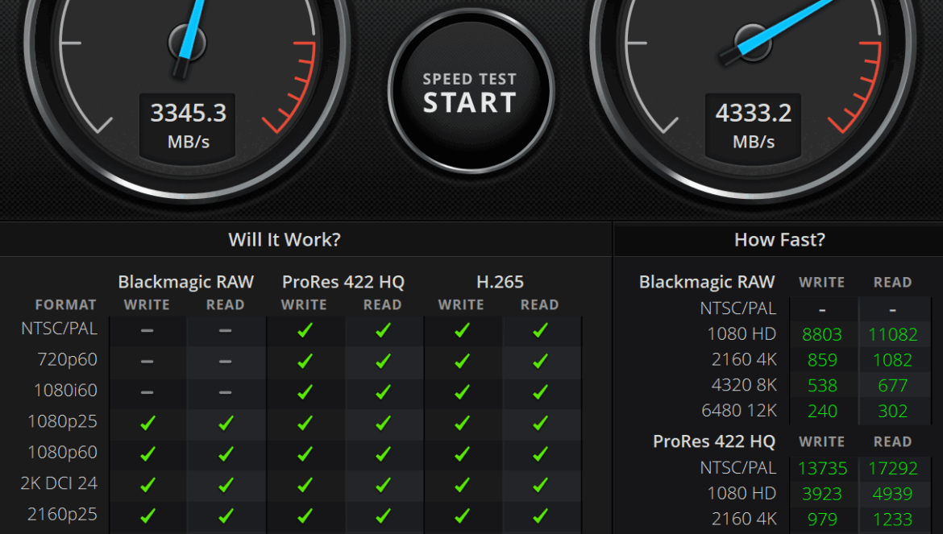Click the NTSC/PAL row label in Will It Work
This screenshot has height=534, width=943.
(59, 329)
